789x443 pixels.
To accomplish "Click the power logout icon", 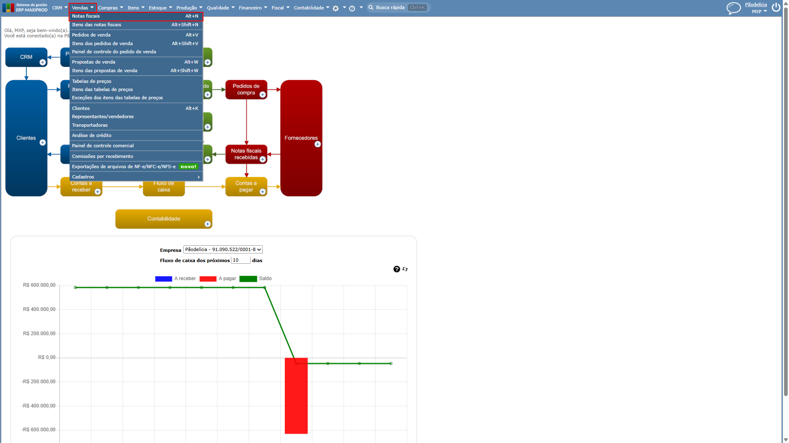I will click(x=776, y=7).
